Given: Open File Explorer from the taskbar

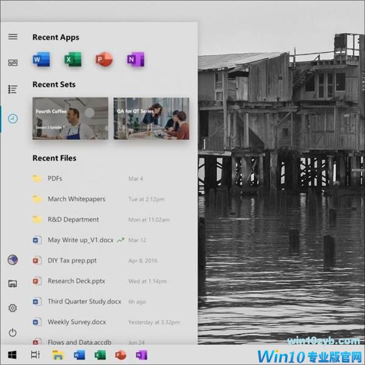Looking at the screenshot, I should click(58, 355).
